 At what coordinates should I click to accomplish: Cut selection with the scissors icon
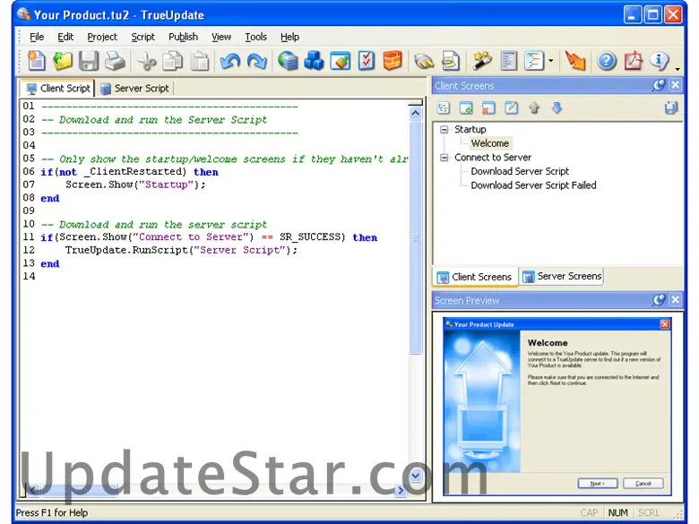(146, 61)
